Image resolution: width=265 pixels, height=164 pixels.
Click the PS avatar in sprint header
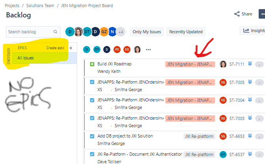[117, 50]
